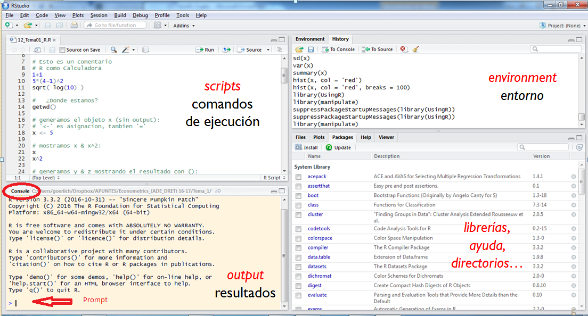This screenshot has height=316, width=588.
Task: Expand the Source button dropdown arrow
Action: (268, 50)
